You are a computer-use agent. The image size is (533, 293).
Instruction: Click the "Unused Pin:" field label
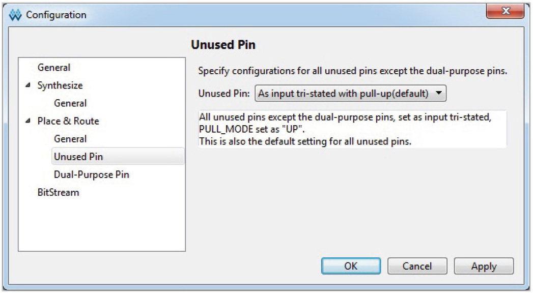point(223,94)
